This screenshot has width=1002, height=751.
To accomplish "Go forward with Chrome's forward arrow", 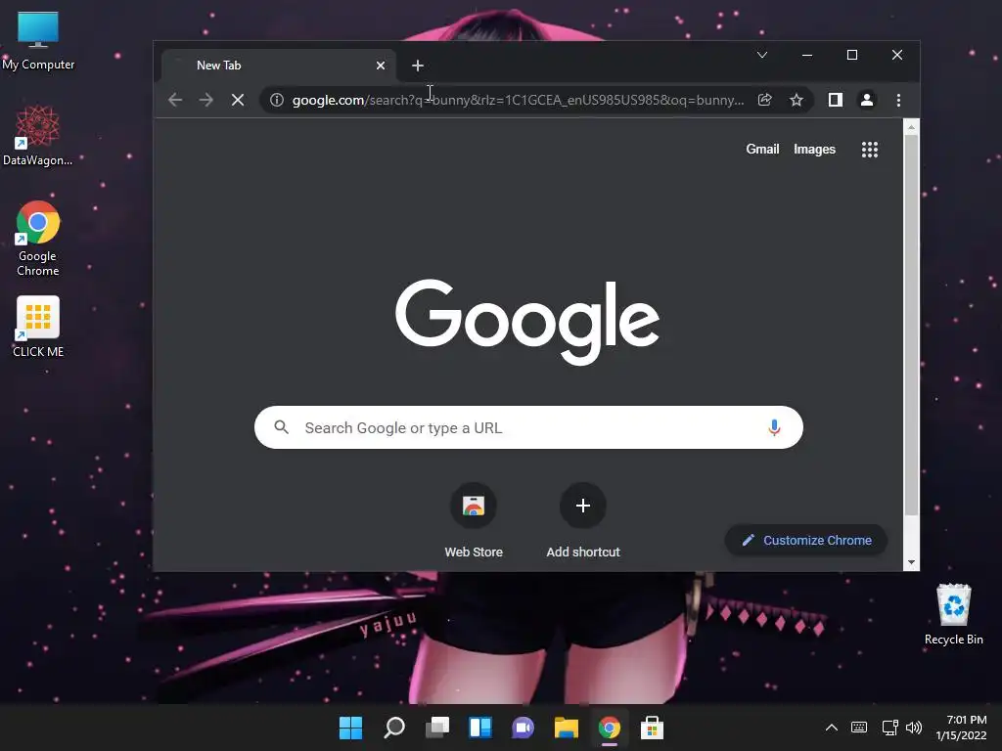I will coord(205,100).
